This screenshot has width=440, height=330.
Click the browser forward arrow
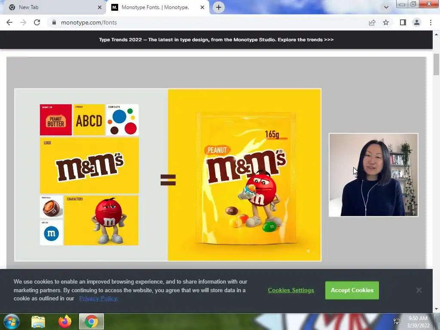(x=23, y=22)
